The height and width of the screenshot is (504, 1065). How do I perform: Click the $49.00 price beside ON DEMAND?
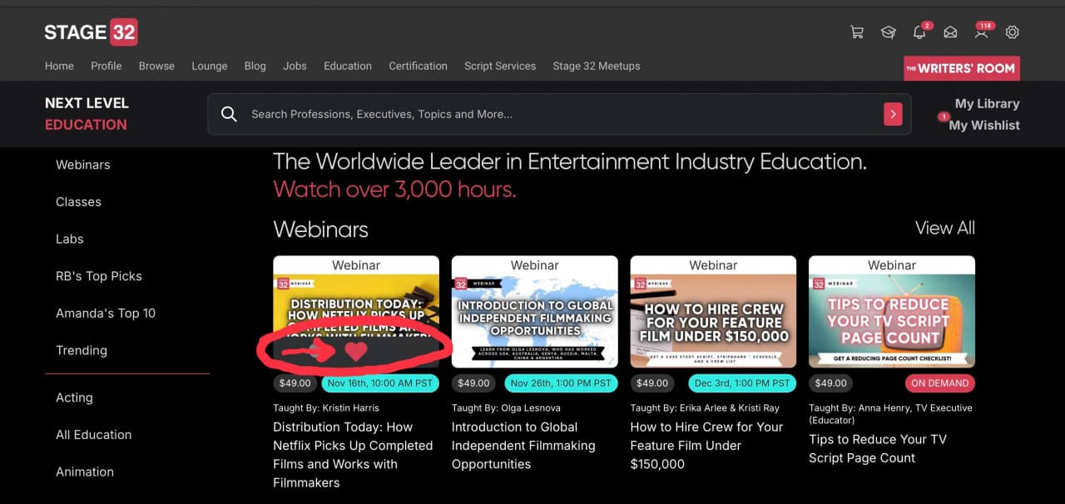click(x=830, y=383)
